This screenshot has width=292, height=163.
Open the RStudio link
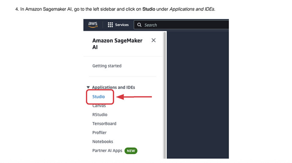click(100, 115)
